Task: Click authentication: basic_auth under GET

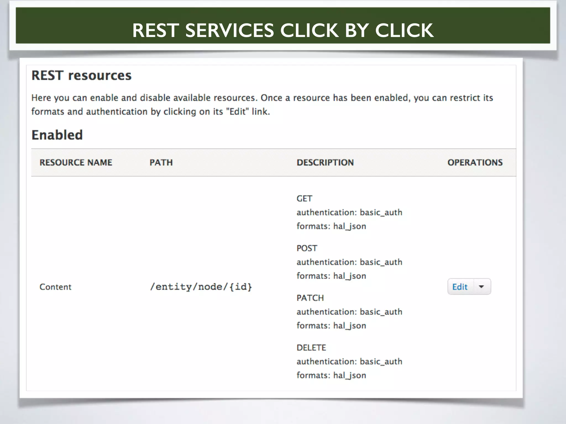Action: tap(349, 212)
